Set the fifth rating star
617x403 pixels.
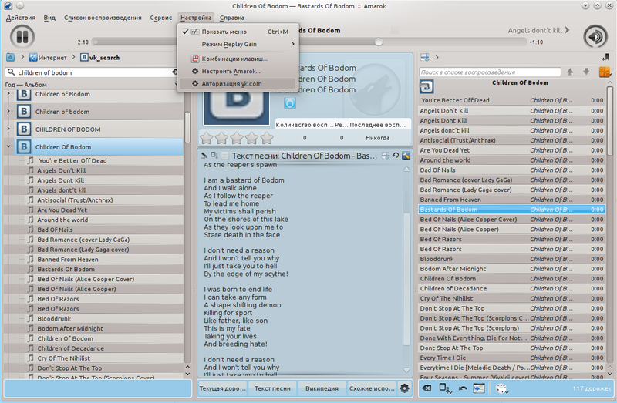pyautogui.click(x=266, y=138)
